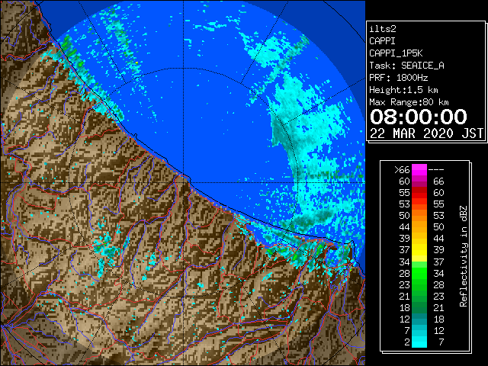Click the cyan 2–7 dBZ legend band
The width and height of the screenshot is (488, 366).
(419, 342)
